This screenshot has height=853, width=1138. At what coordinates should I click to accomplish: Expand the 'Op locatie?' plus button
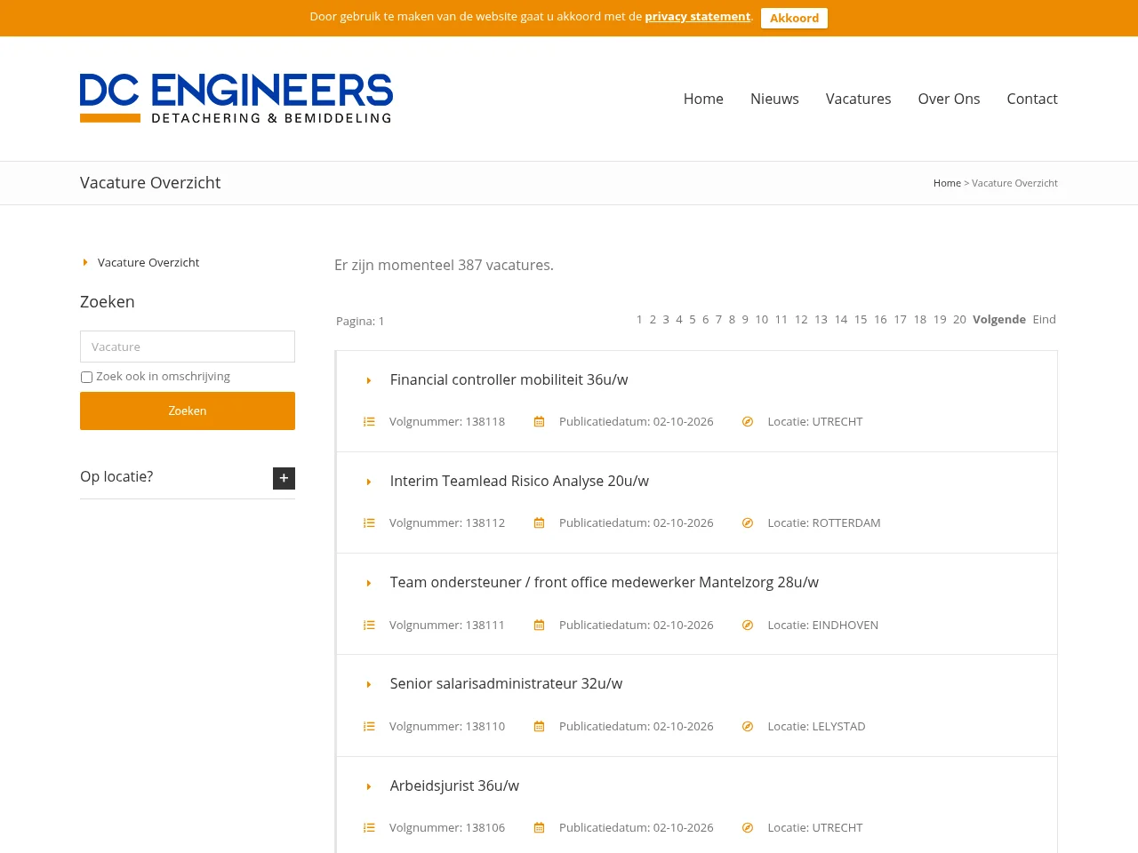[284, 478]
